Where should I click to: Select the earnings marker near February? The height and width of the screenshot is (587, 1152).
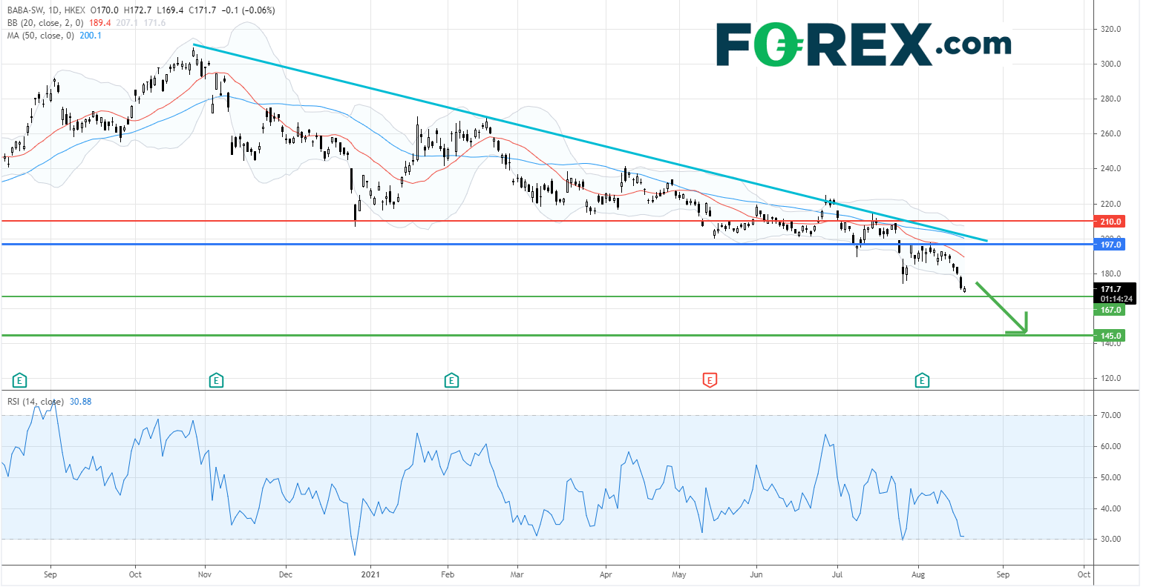click(451, 381)
